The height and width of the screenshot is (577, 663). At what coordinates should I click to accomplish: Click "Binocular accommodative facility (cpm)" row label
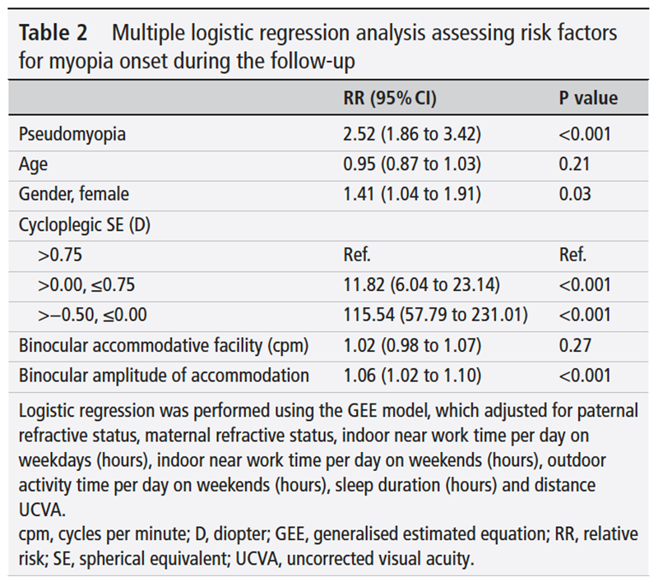coord(164,345)
